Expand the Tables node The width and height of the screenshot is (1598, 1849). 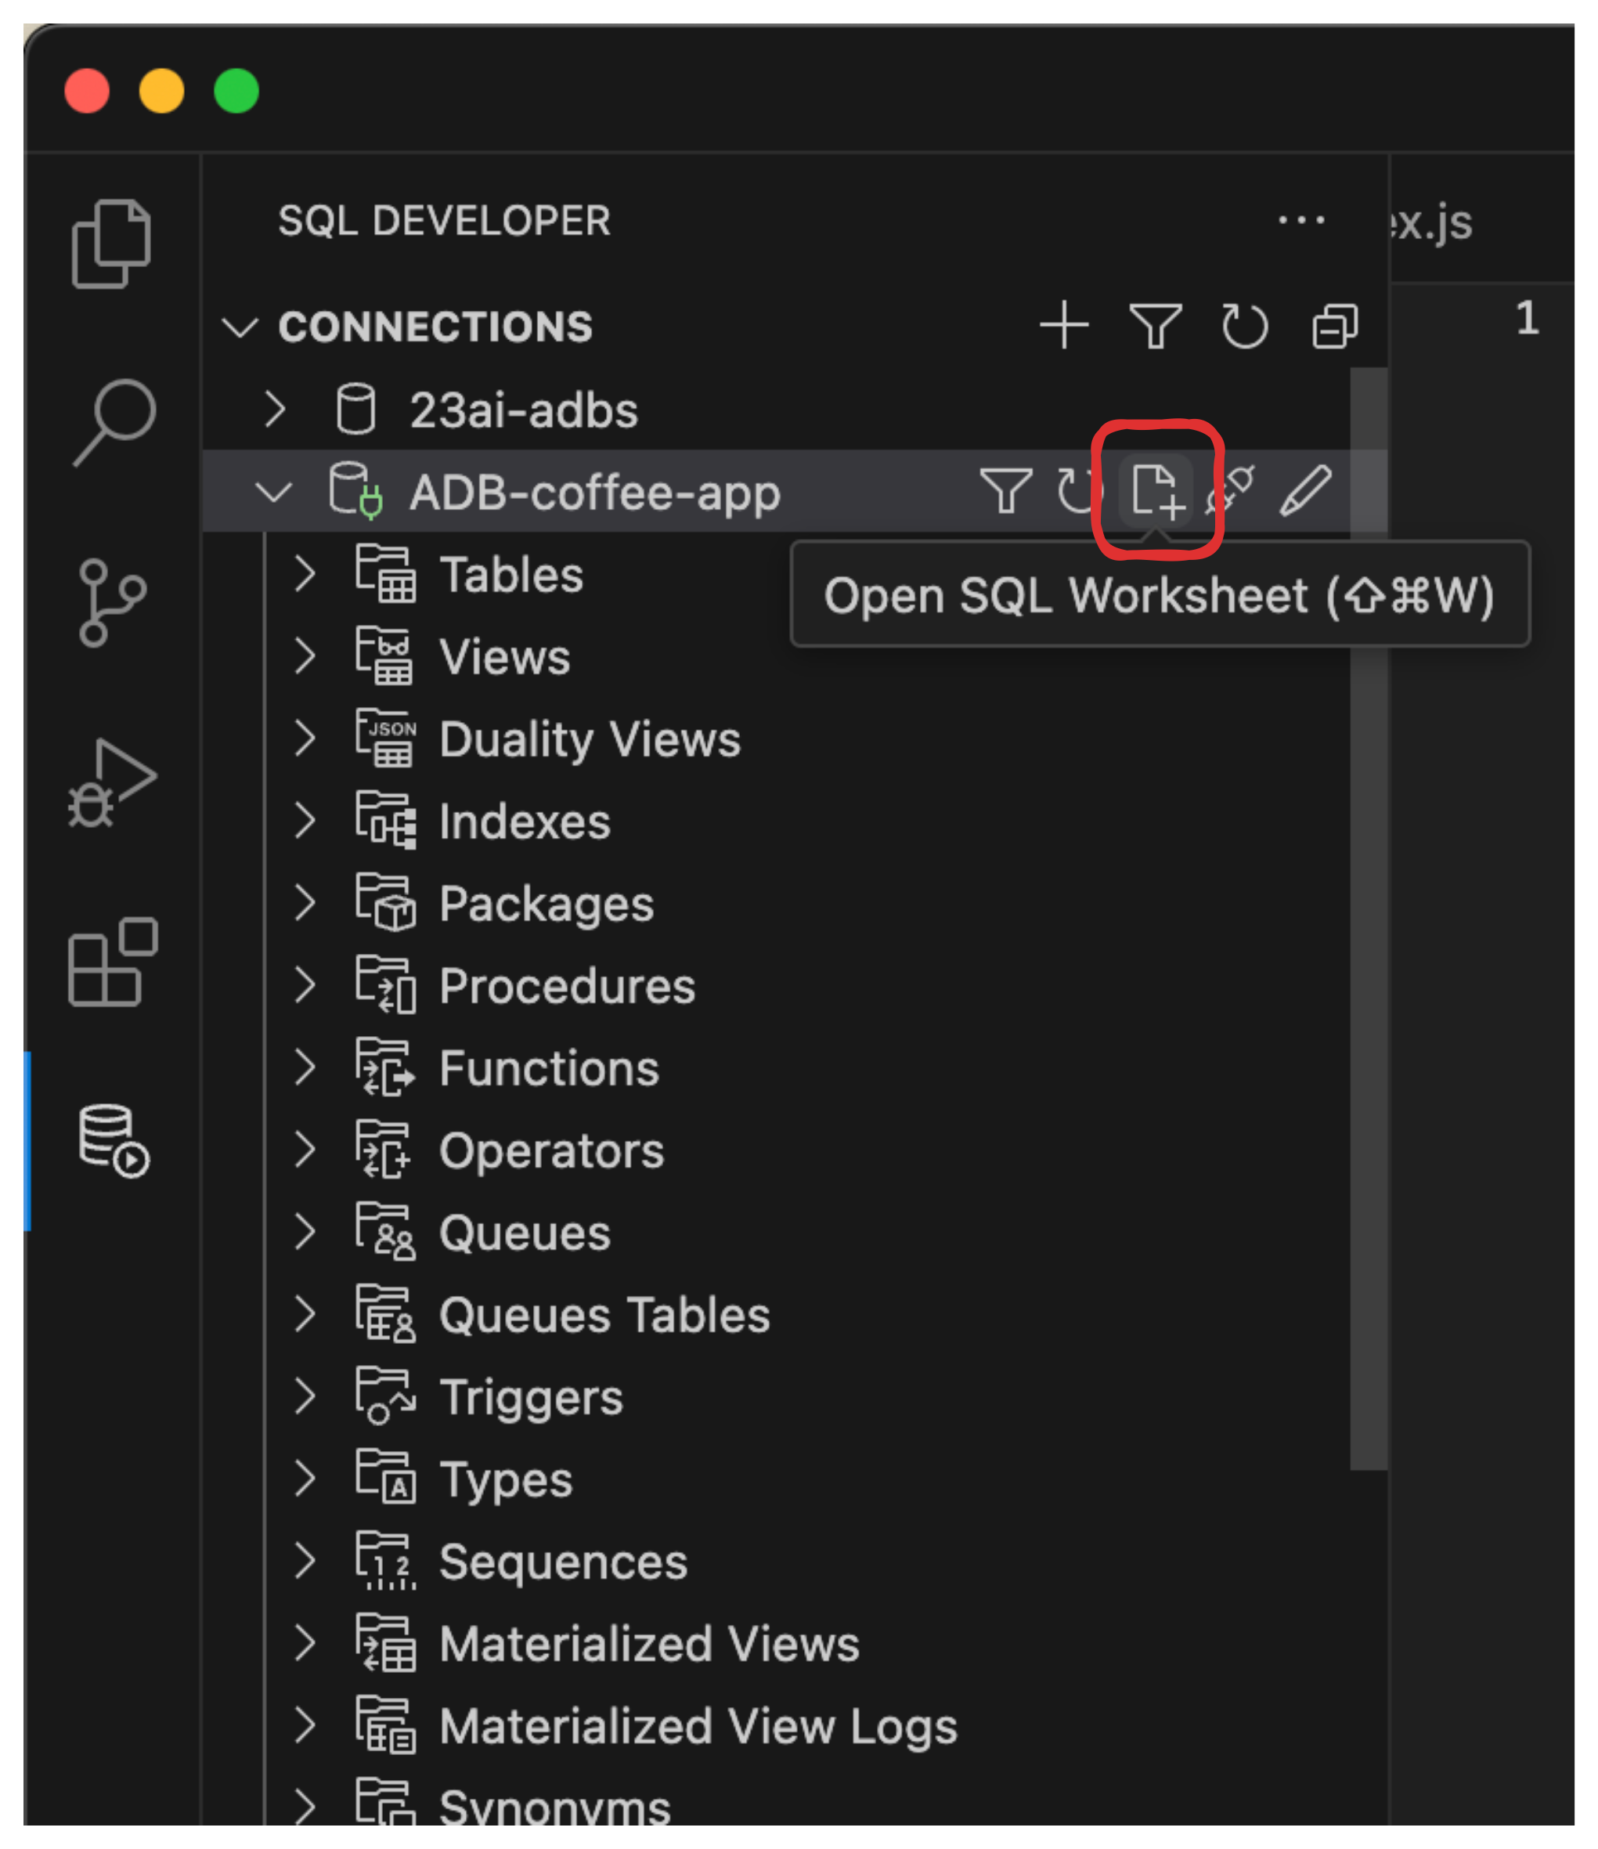[x=305, y=574]
